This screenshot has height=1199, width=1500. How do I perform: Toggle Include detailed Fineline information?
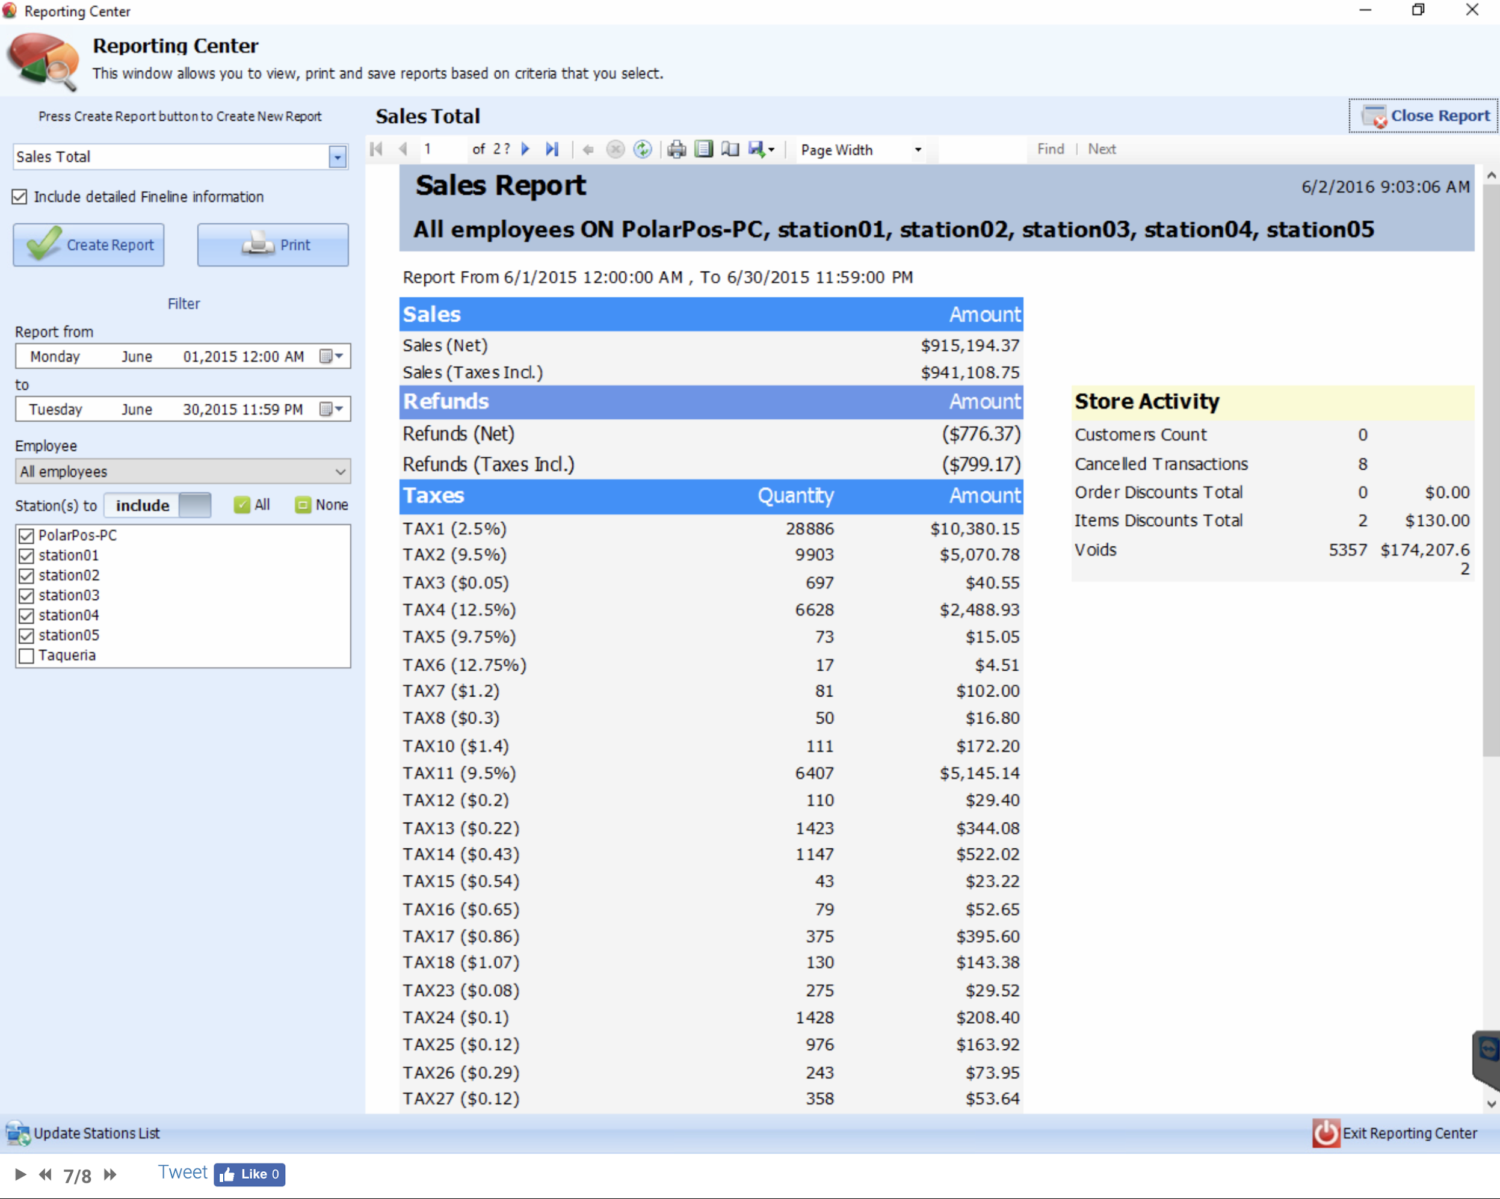tap(19, 197)
